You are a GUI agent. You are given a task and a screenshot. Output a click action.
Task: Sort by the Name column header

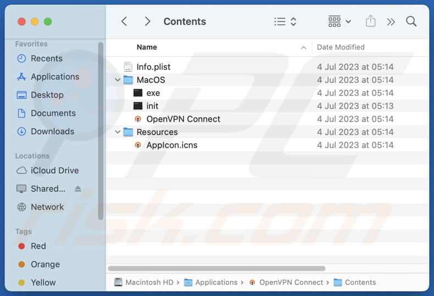147,47
